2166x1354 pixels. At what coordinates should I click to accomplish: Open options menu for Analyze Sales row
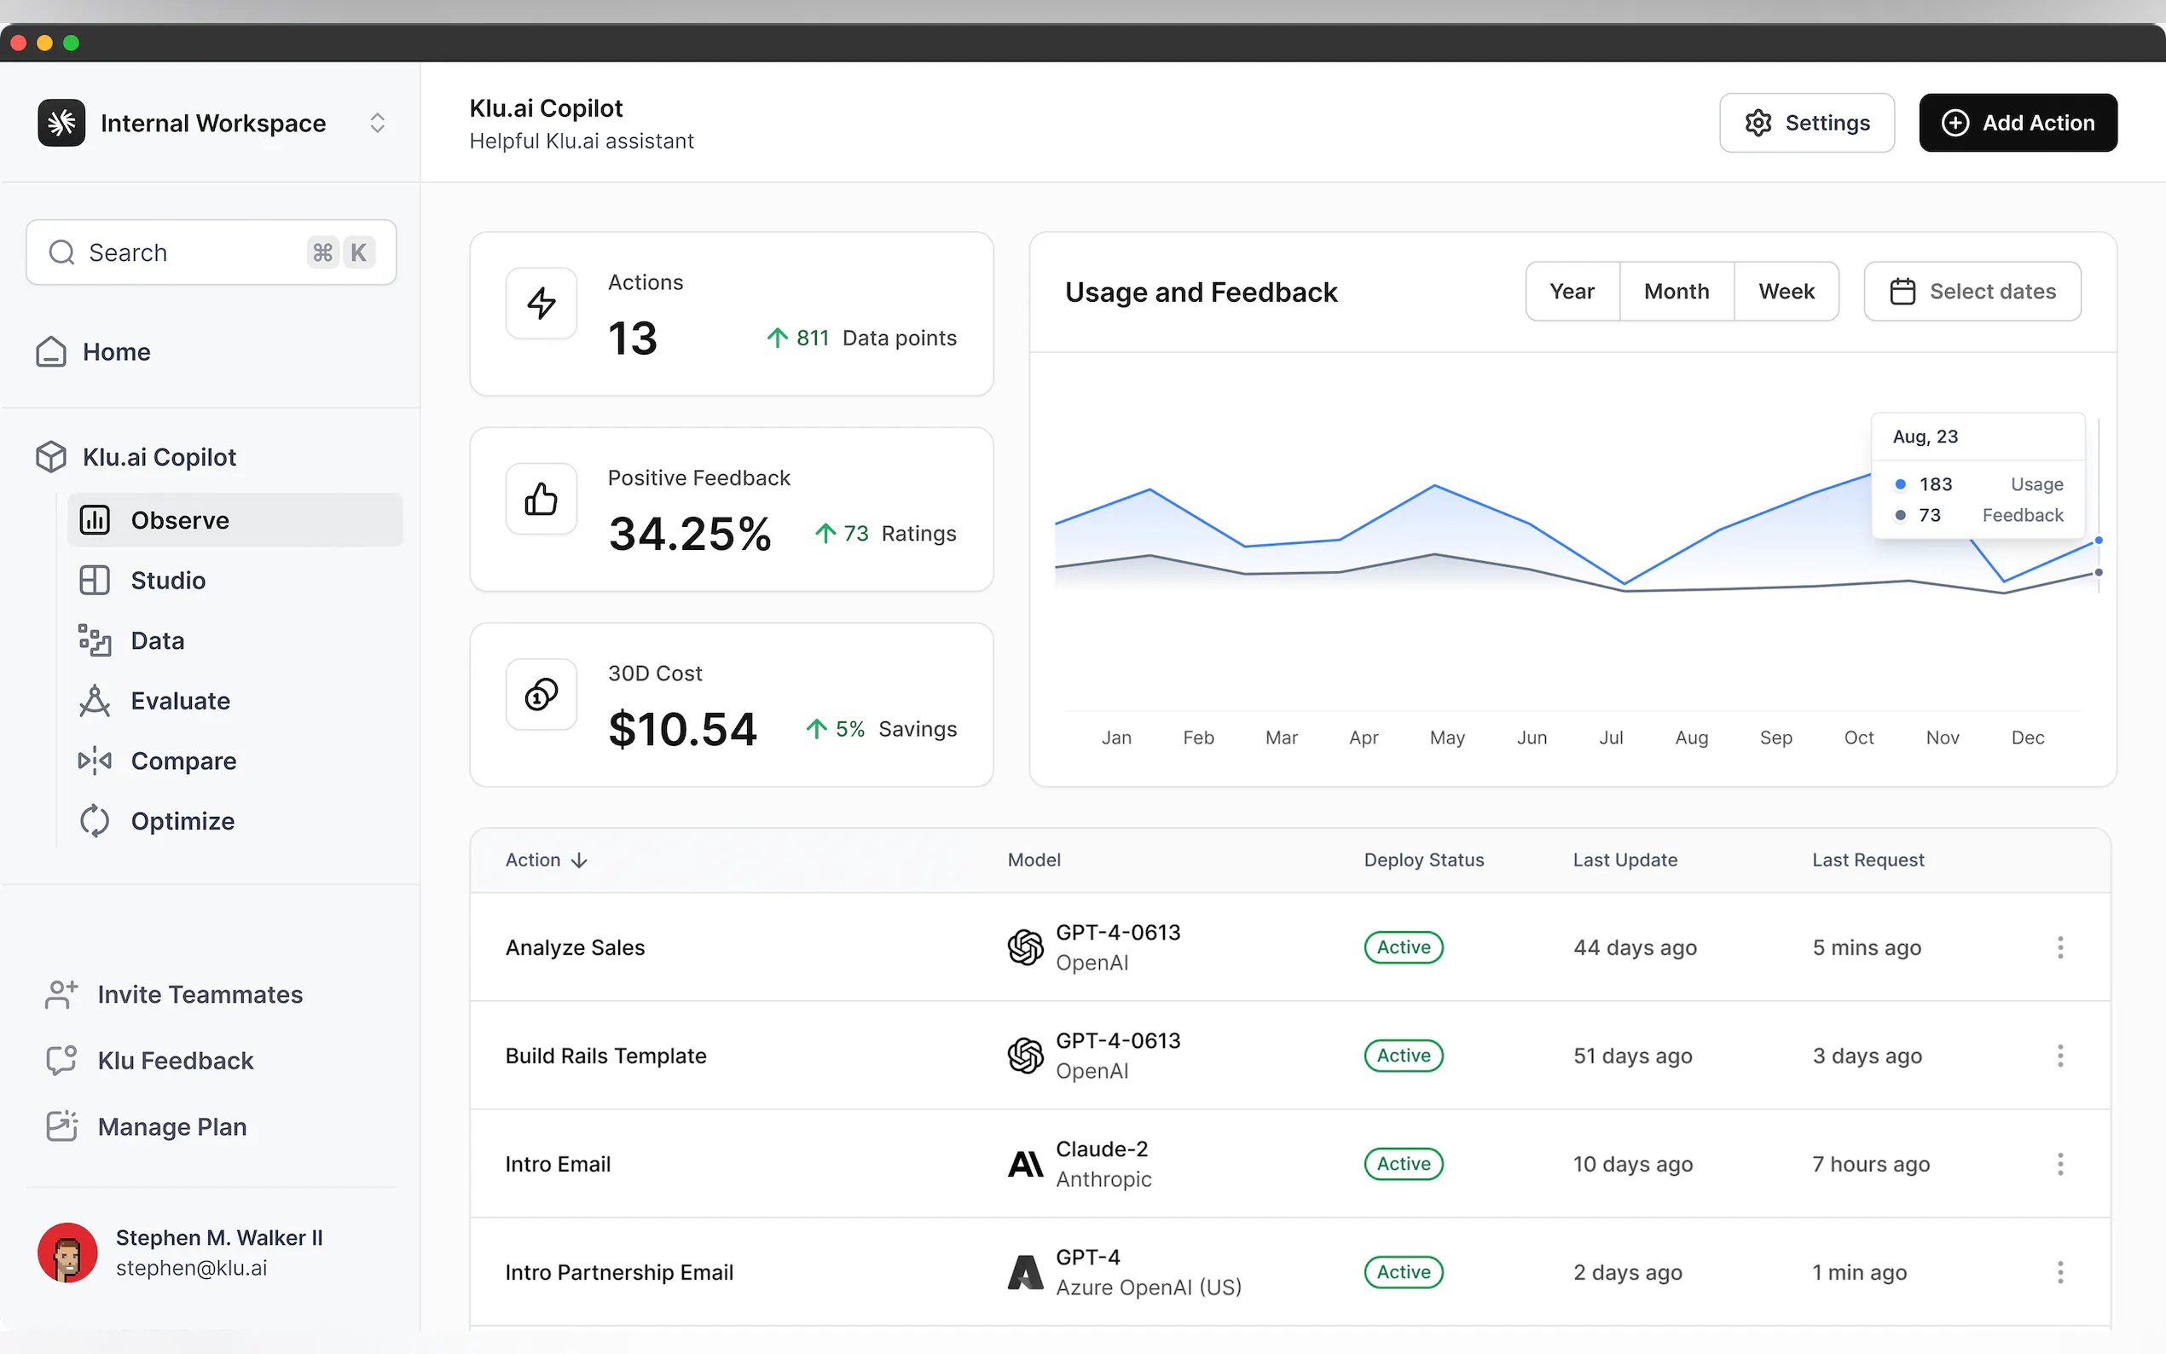[x=2059, y=947]
